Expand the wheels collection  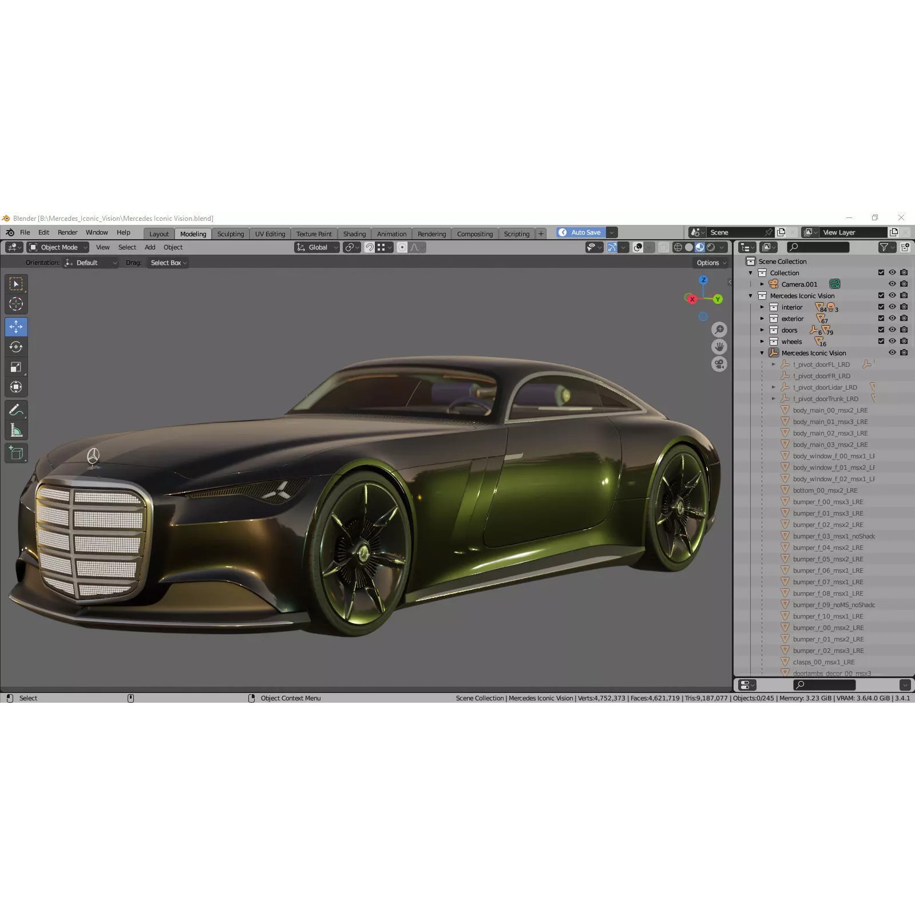tap(762, 342)
